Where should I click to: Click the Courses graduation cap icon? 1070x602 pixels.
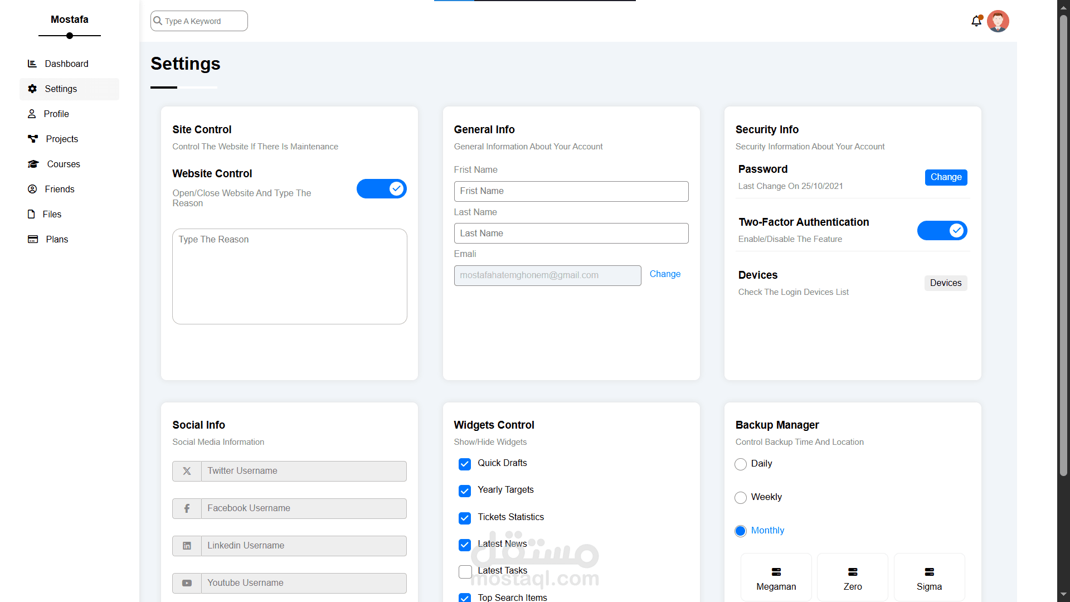coord(33,164)
